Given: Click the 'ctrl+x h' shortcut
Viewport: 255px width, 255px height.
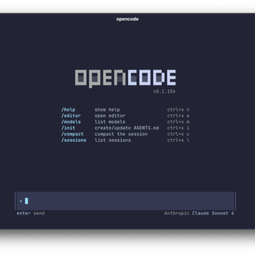Looking at the screenshot, I should (178, 110).
